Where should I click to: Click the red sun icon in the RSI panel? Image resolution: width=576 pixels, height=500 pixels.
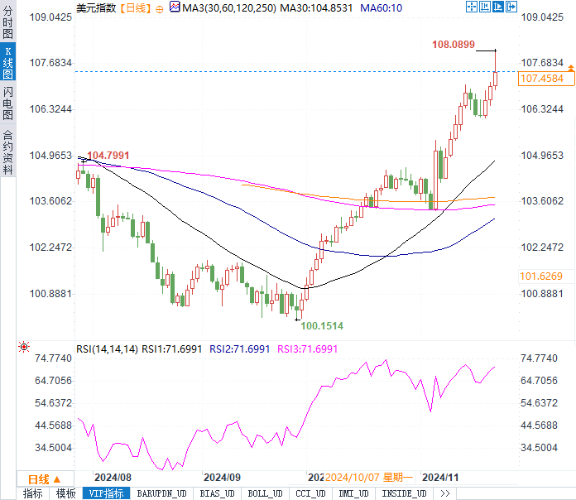[24, 347]
